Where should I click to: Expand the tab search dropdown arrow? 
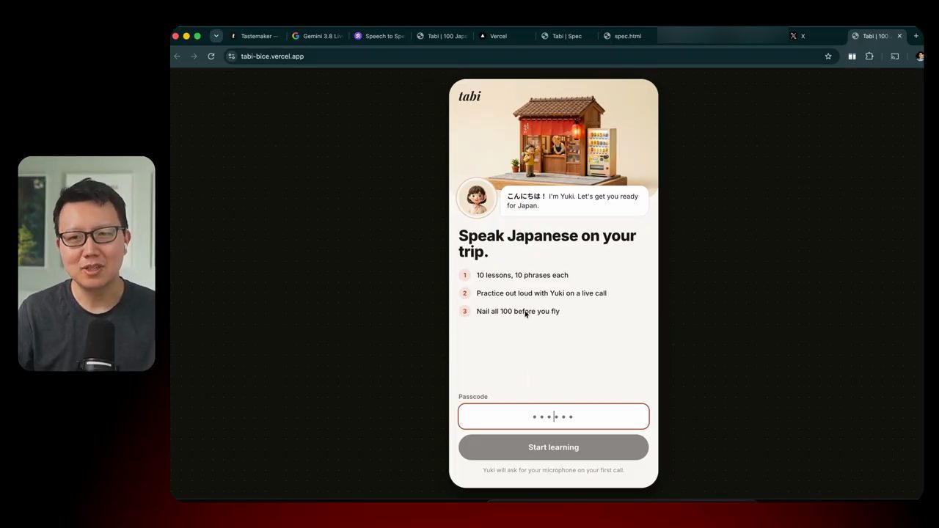(216, 36)
